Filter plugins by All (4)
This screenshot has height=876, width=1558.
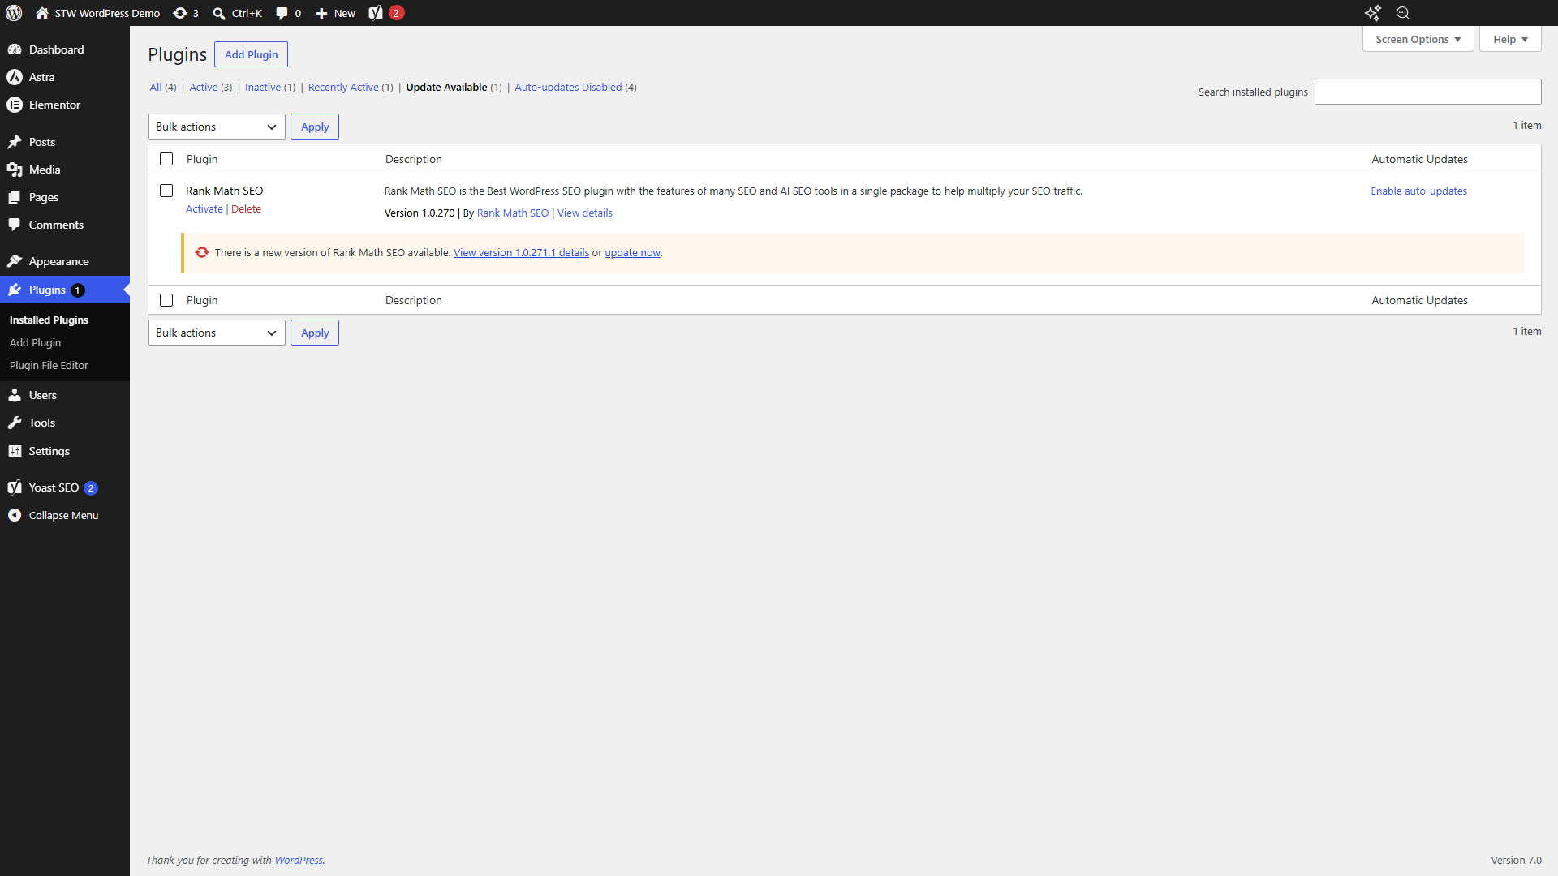pos(163,87)
